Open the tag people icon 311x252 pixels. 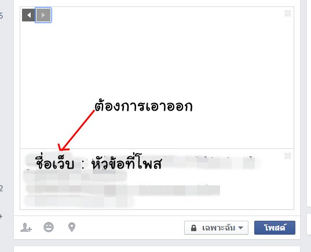tap(26, 228)
